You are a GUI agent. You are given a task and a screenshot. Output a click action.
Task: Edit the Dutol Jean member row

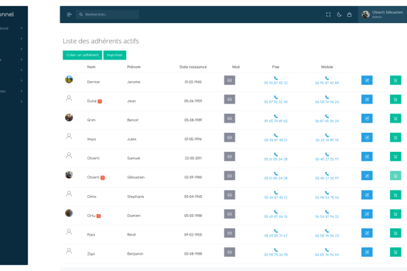[367, 99]
